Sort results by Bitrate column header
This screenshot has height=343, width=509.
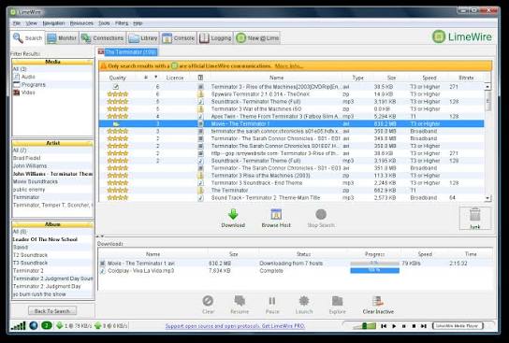466,78
